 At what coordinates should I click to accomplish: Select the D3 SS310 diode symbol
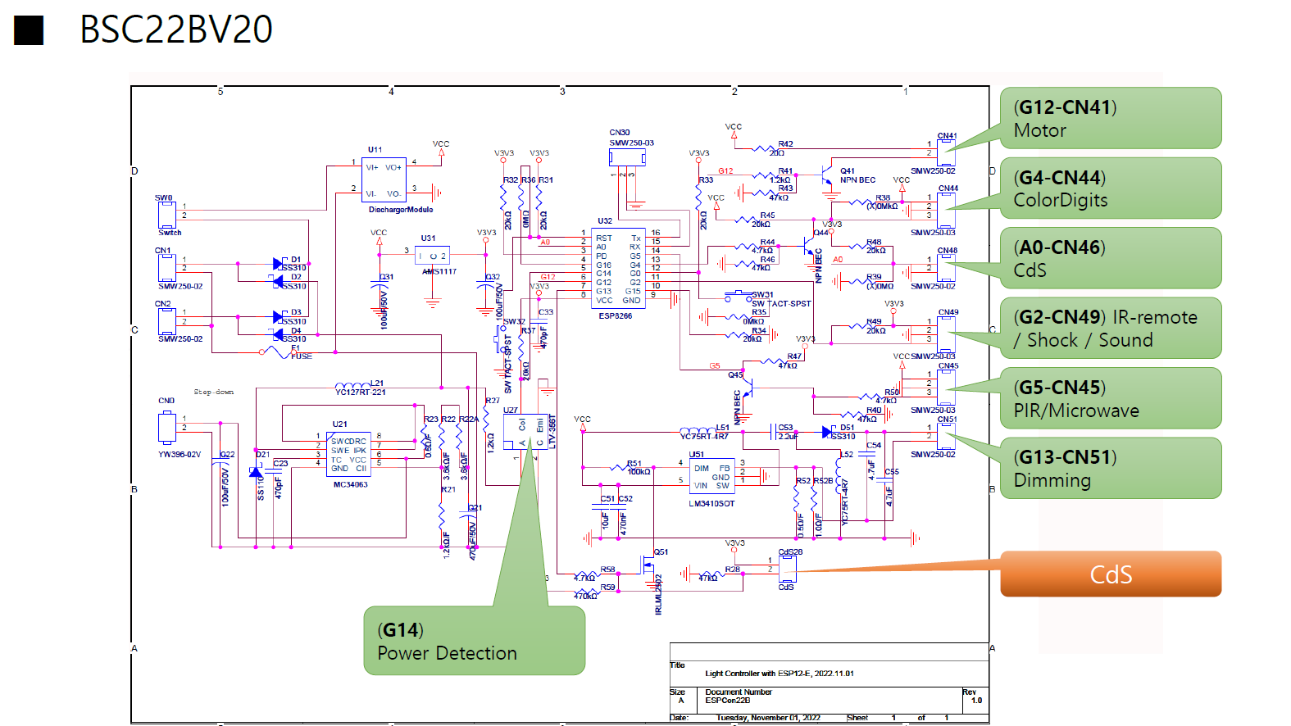(x=278, y=316)
